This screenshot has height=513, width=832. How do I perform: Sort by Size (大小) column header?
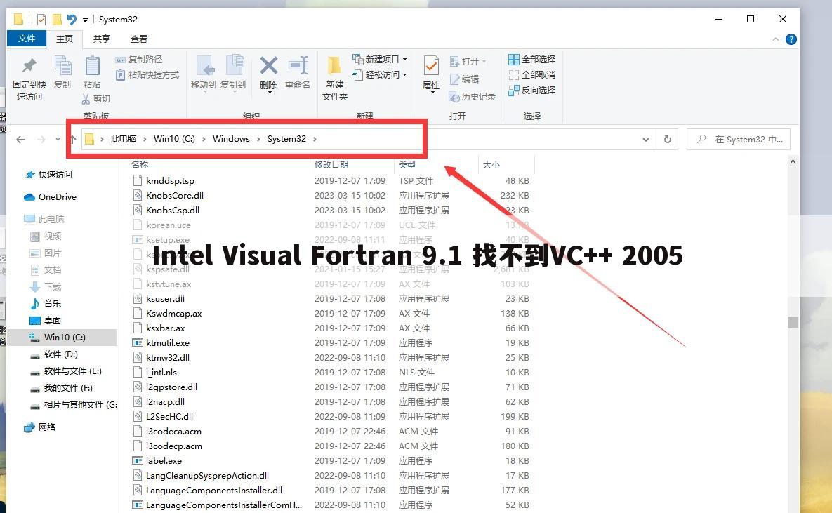(x=491, y=165)
